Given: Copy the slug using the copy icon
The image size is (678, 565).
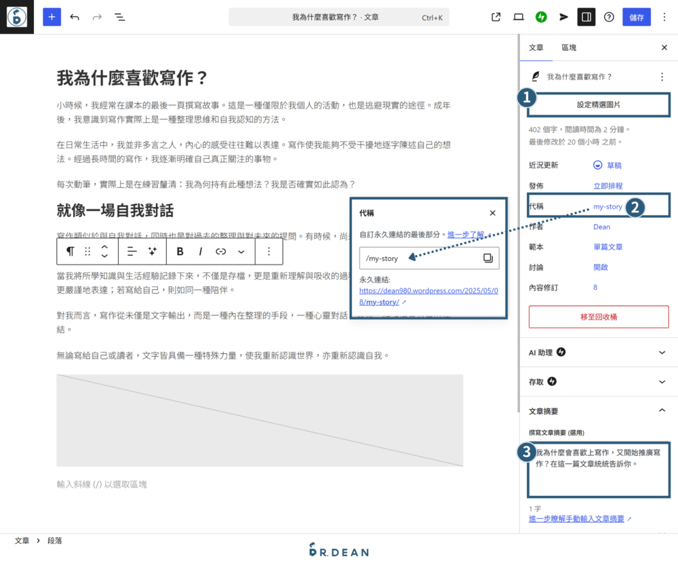Looking at the screenshot, I should point(487,258).
